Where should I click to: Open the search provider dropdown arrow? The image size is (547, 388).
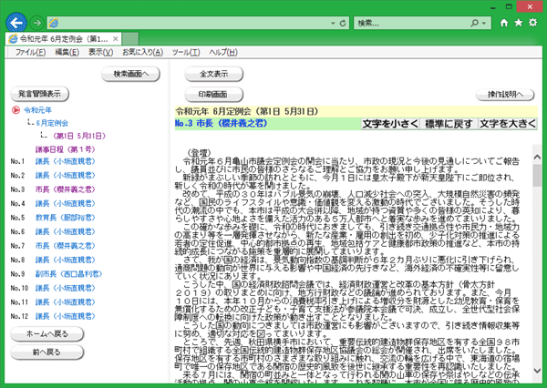(484, 24)
